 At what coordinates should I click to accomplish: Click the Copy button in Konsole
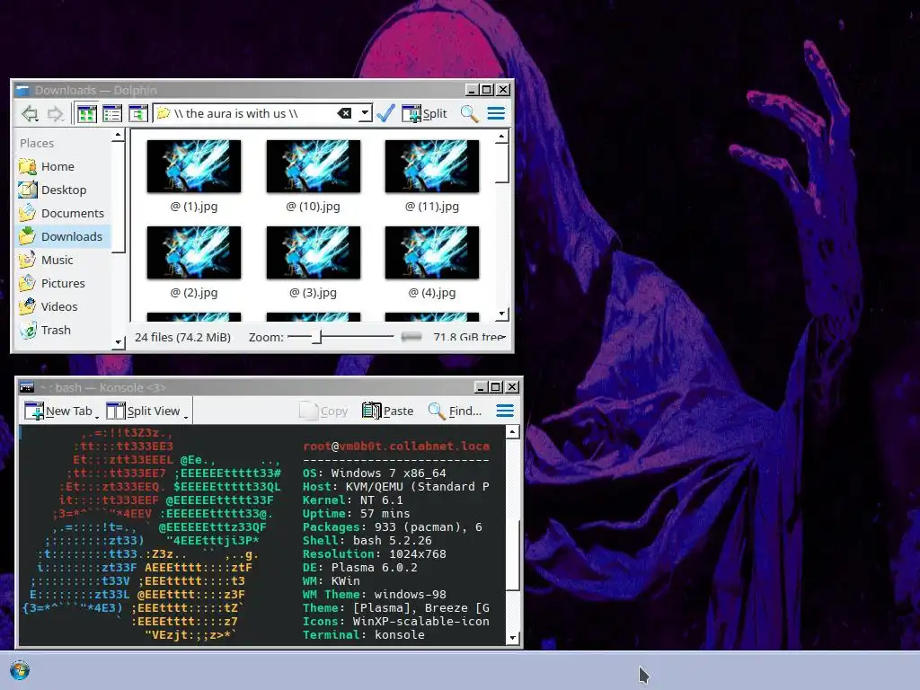(323, 411)
